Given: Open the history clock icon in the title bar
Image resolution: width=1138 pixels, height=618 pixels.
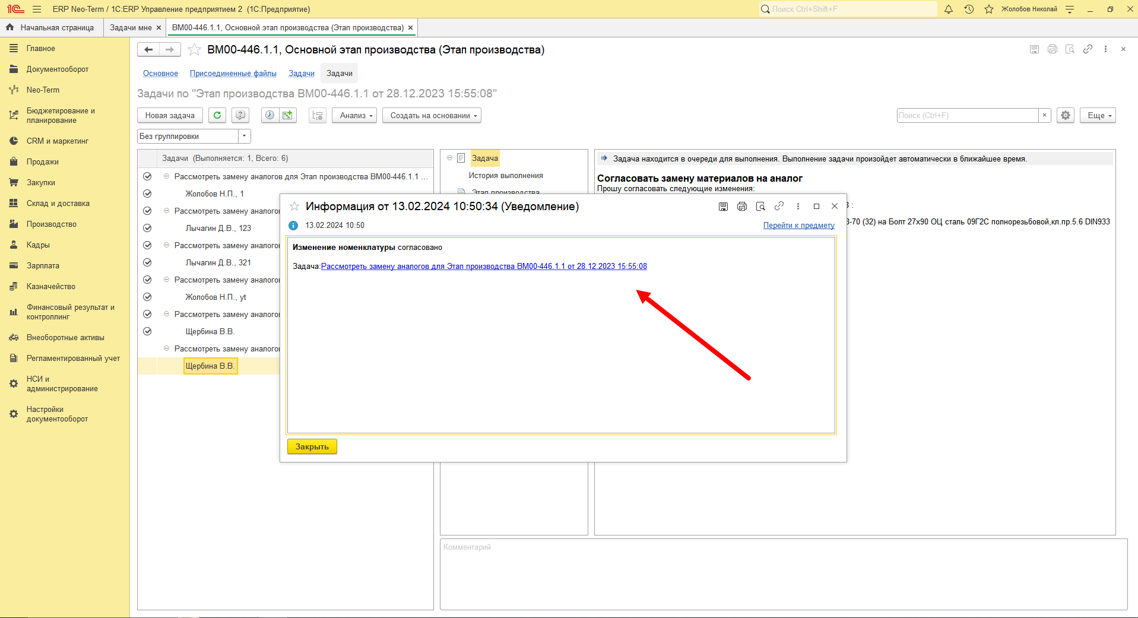Looking at the screenshot, I should [969, 9].
